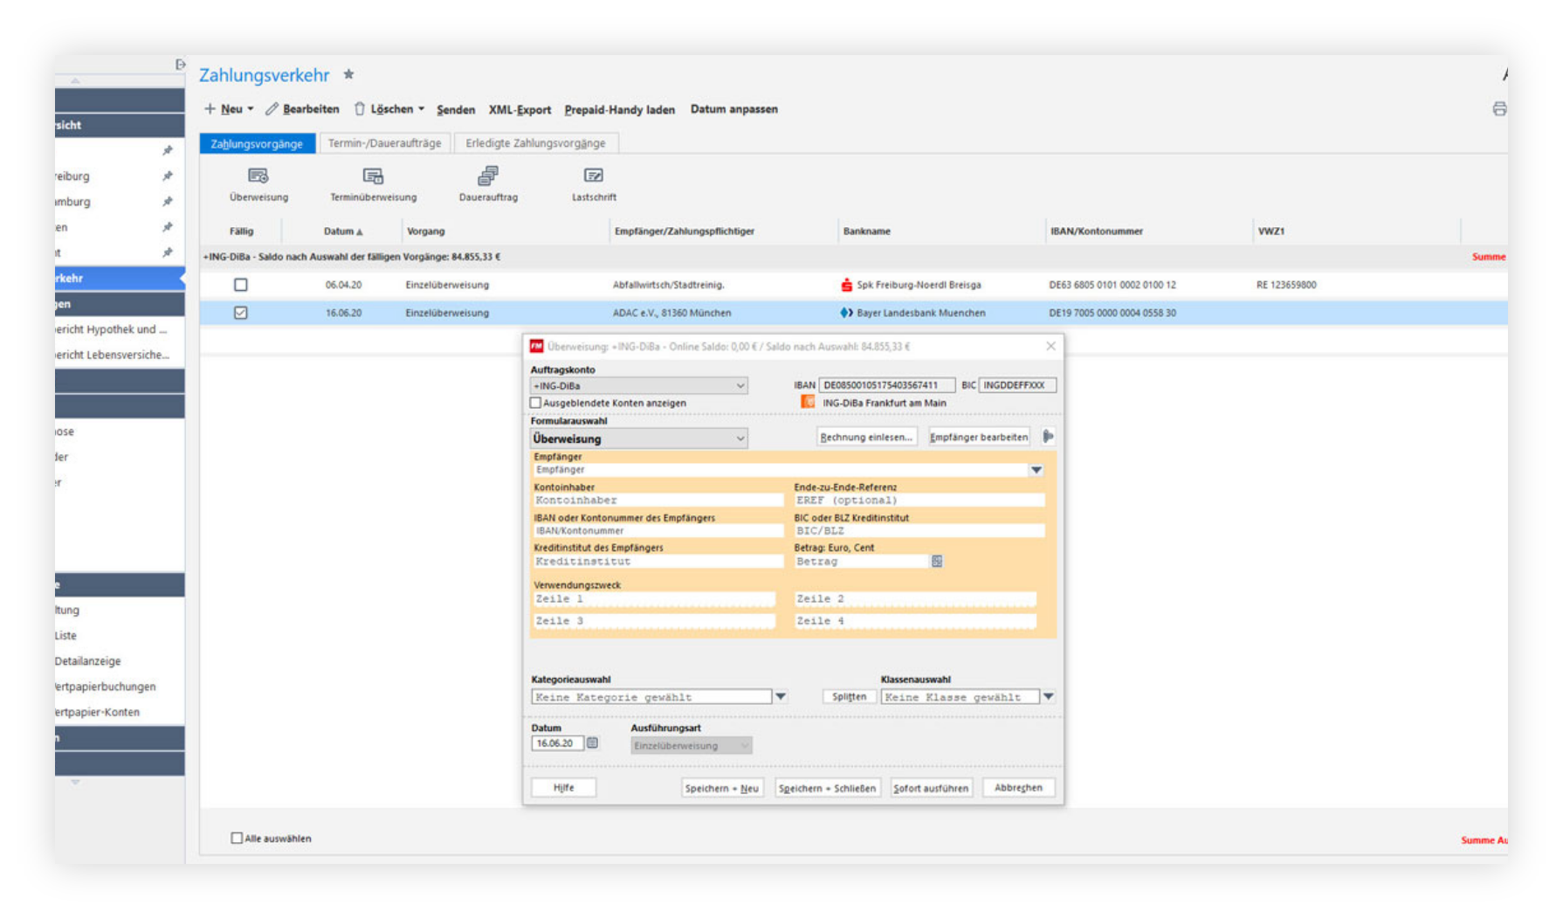Viewport: 1563px width, 919px height.
Task: Click the Überweisung icon in the toolbar
Action: [258, 176]
